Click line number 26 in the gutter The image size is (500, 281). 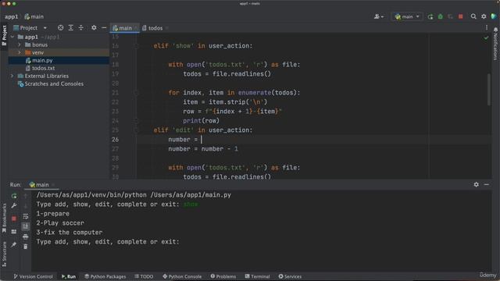[x=115, y=140]
